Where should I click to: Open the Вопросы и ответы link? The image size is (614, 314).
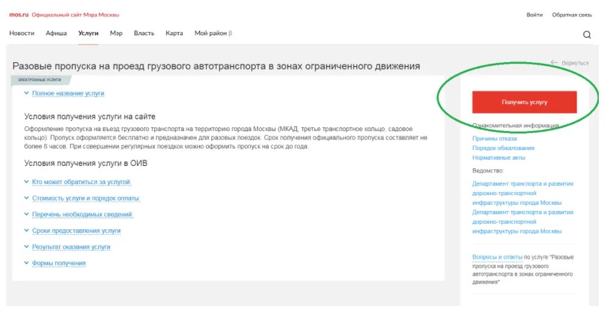[x=498, y=257]
